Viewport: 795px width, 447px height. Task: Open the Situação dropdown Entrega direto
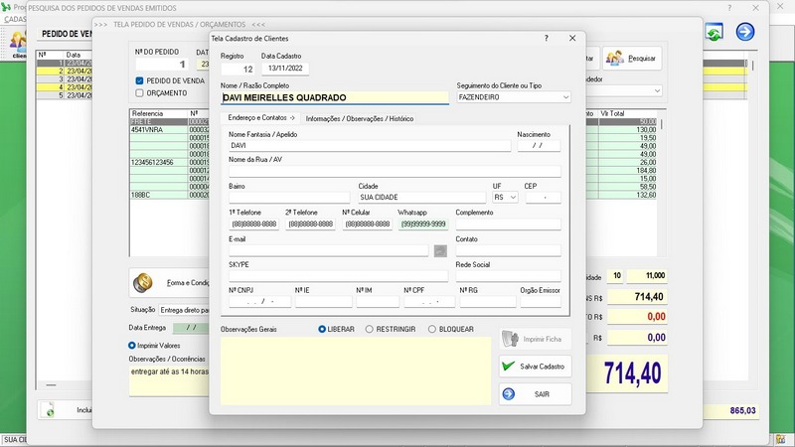(184, 310)
